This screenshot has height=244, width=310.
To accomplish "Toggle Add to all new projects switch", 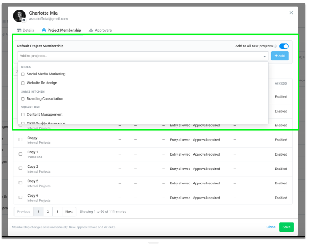I will pyautogui.click(x=284, y=46).
